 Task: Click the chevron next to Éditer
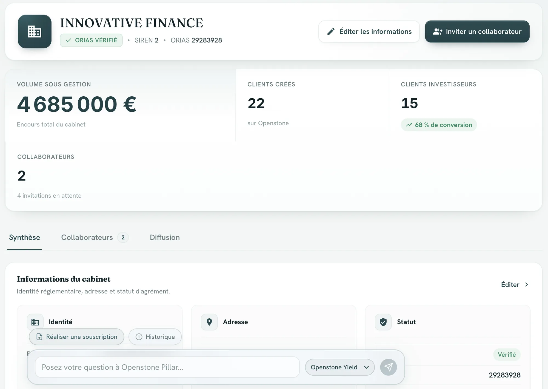point(526,284)
